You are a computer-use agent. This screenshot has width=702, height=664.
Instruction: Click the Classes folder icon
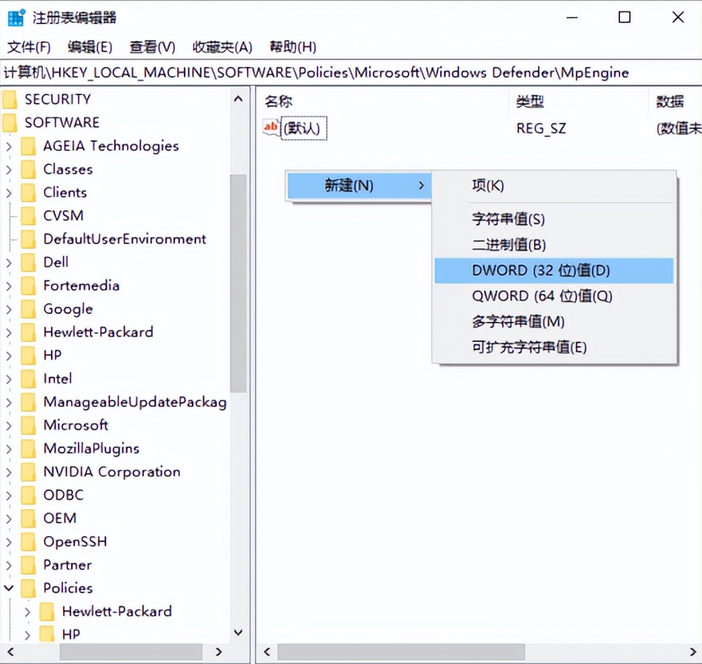click(28, 169)
